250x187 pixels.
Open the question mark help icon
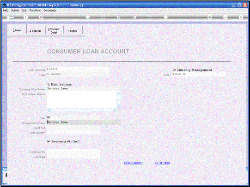[25, 17]
